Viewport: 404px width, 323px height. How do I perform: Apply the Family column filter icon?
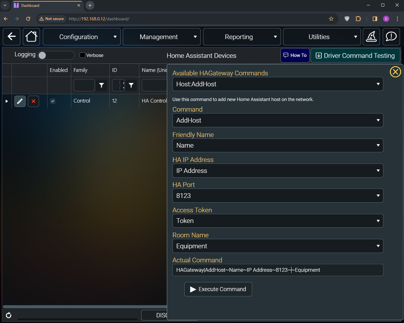[102, 85]
